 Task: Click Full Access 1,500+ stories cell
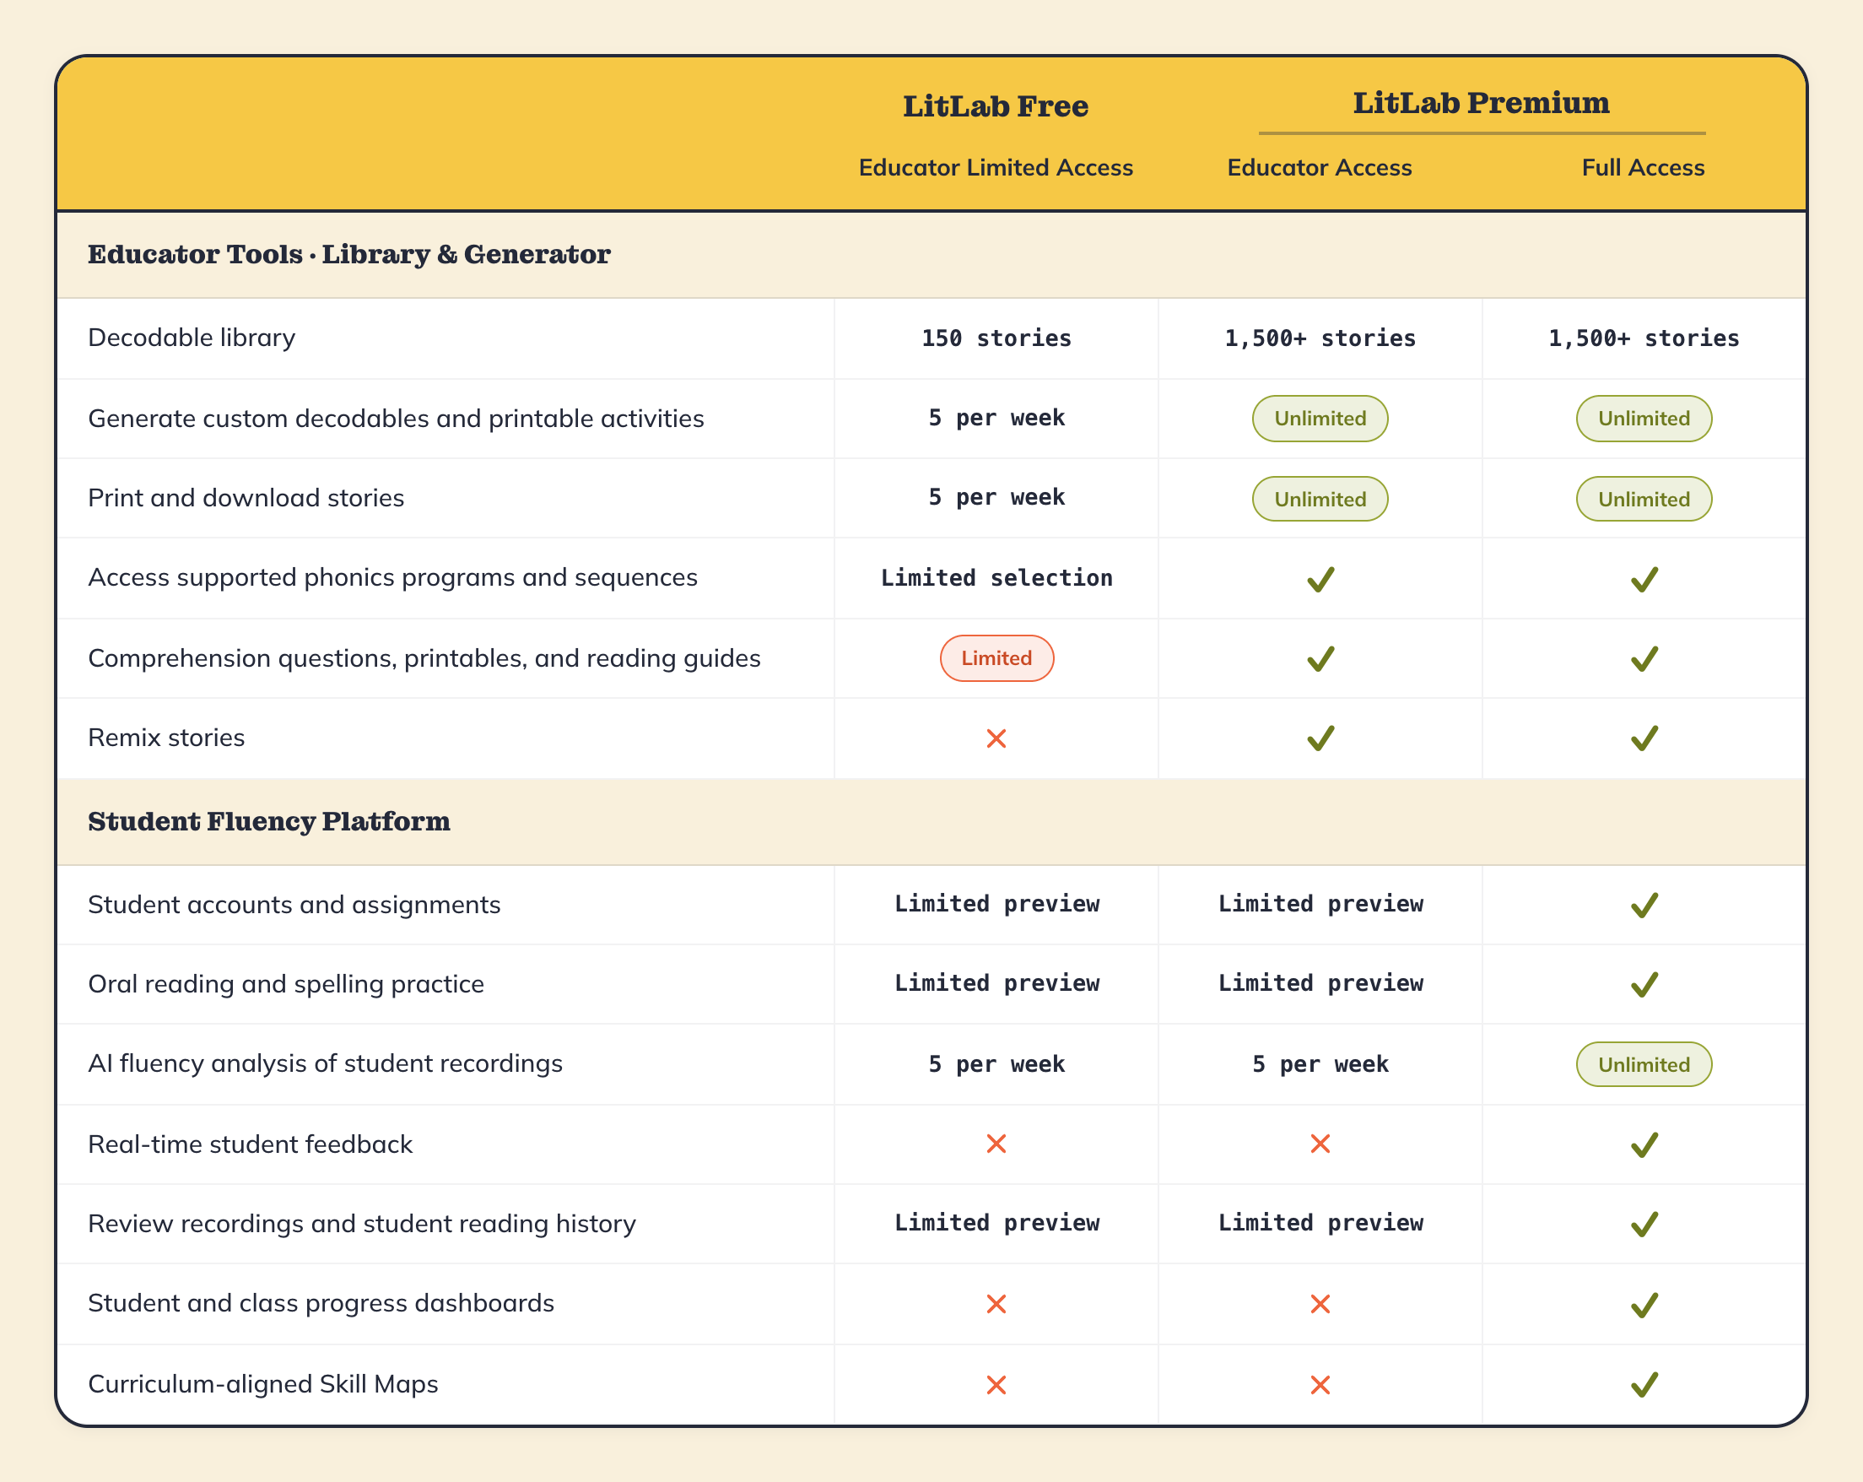1644,338
